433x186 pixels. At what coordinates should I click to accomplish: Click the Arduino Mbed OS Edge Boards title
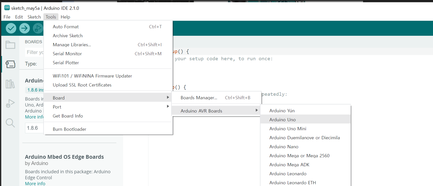[64, 157]
